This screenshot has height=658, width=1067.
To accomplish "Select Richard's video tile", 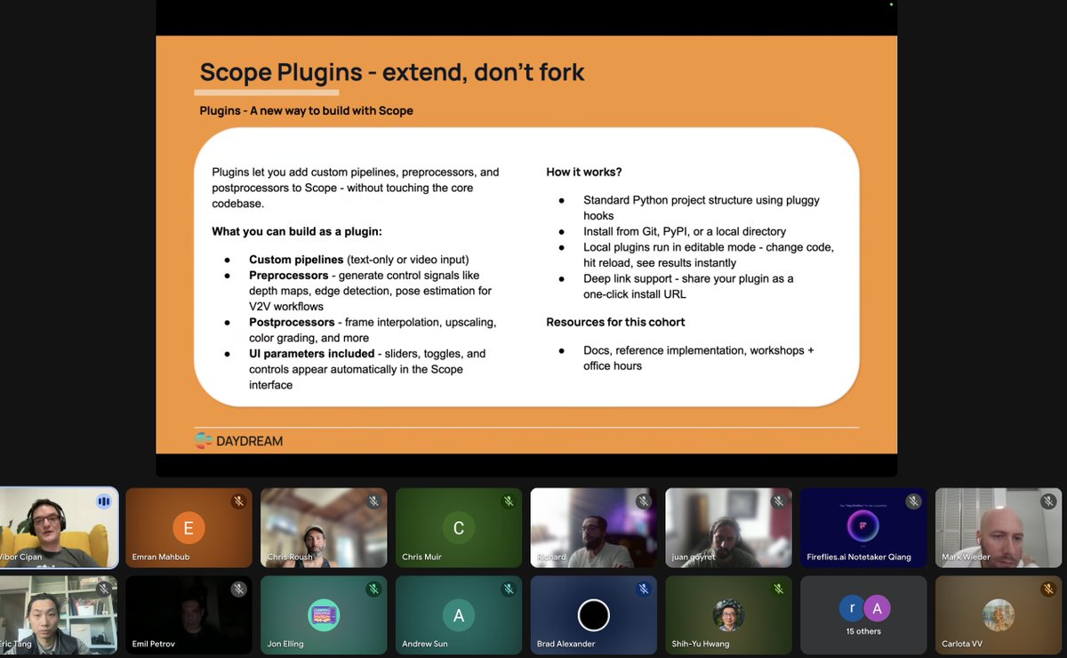I will 594,528.
